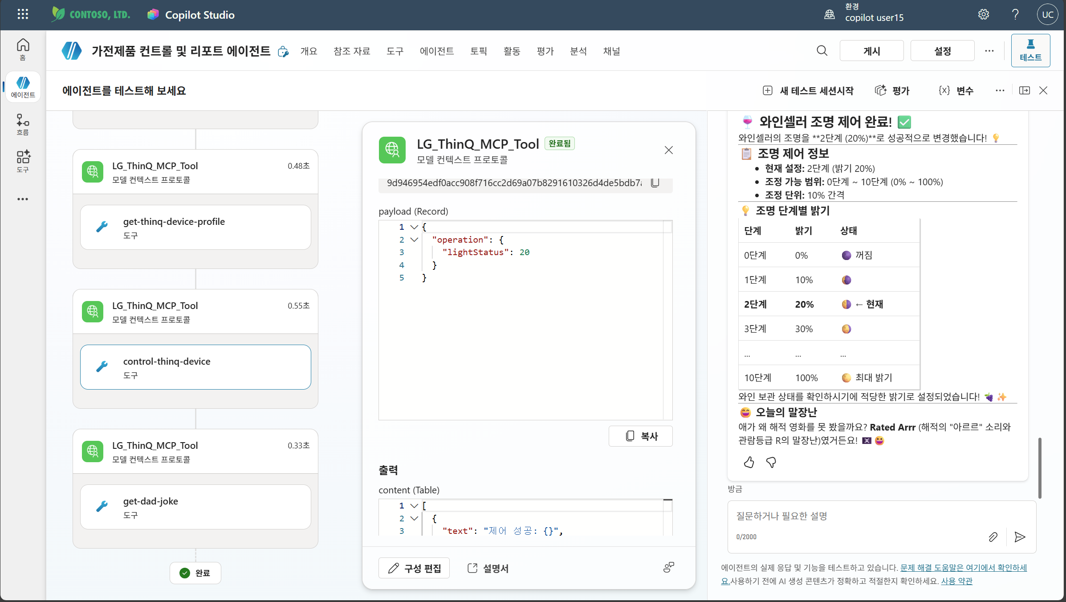Viewport: 1066px width, 602px height.
Task: Open 흐름 in the left sidebar
Action: pyautogui.click(x=23, y=124)
